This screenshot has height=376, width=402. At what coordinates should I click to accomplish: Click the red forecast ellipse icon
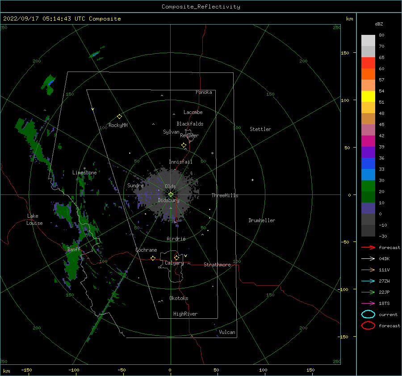368,325
